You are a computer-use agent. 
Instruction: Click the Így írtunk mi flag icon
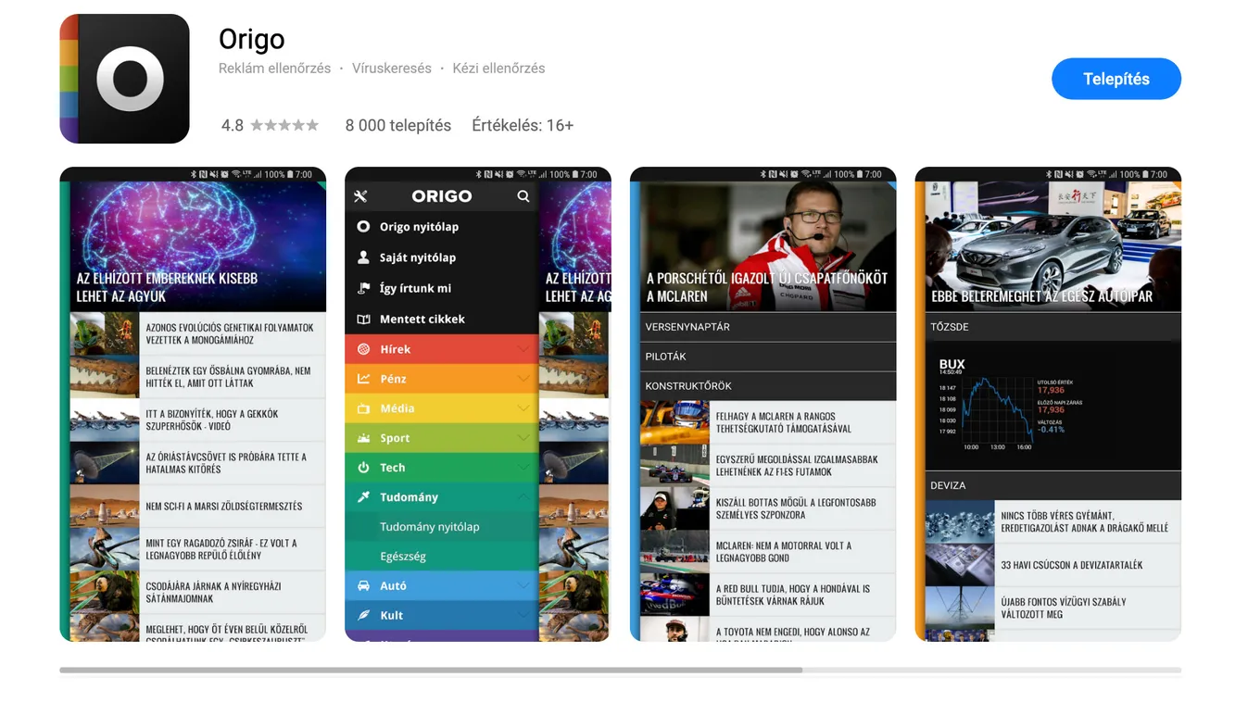click(x=363, y=288)
